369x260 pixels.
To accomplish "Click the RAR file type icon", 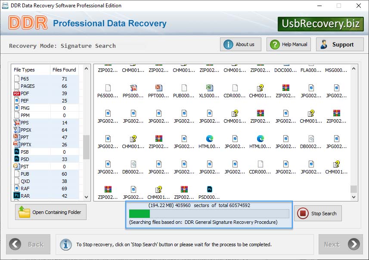I will coord(17,195).
